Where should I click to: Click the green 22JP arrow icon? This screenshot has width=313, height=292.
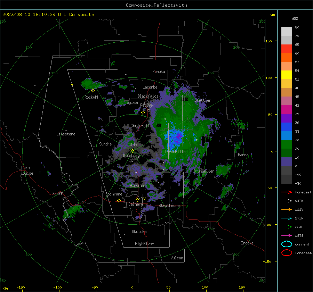pos(287,227)
